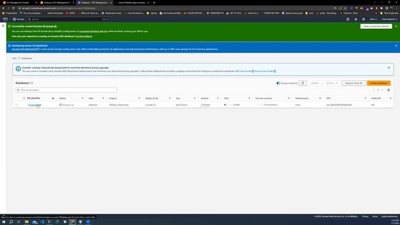Switch to the Databases RDS Management tab

[94, 2]
